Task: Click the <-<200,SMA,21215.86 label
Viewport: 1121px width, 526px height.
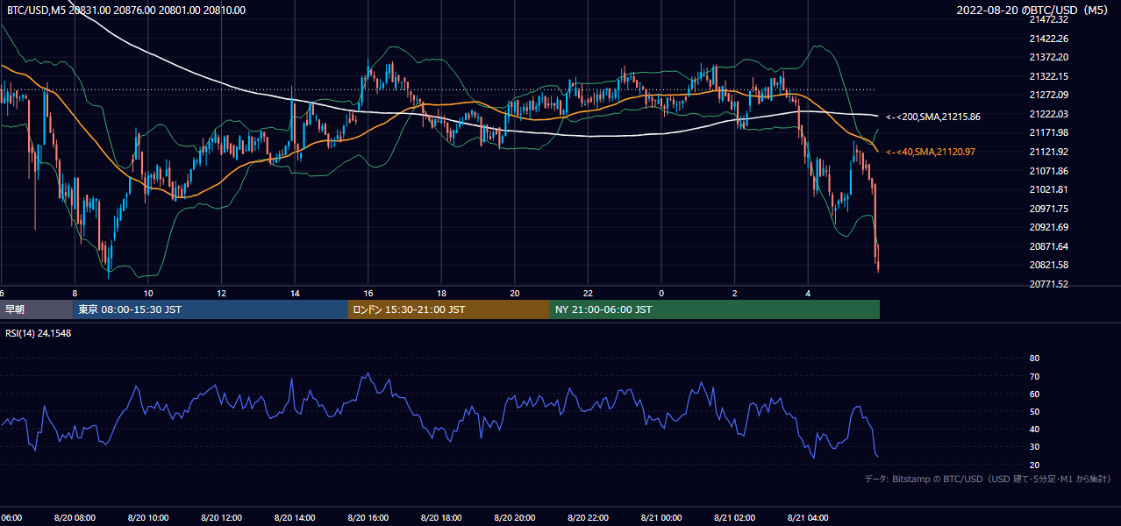Action: coord(933,117)
